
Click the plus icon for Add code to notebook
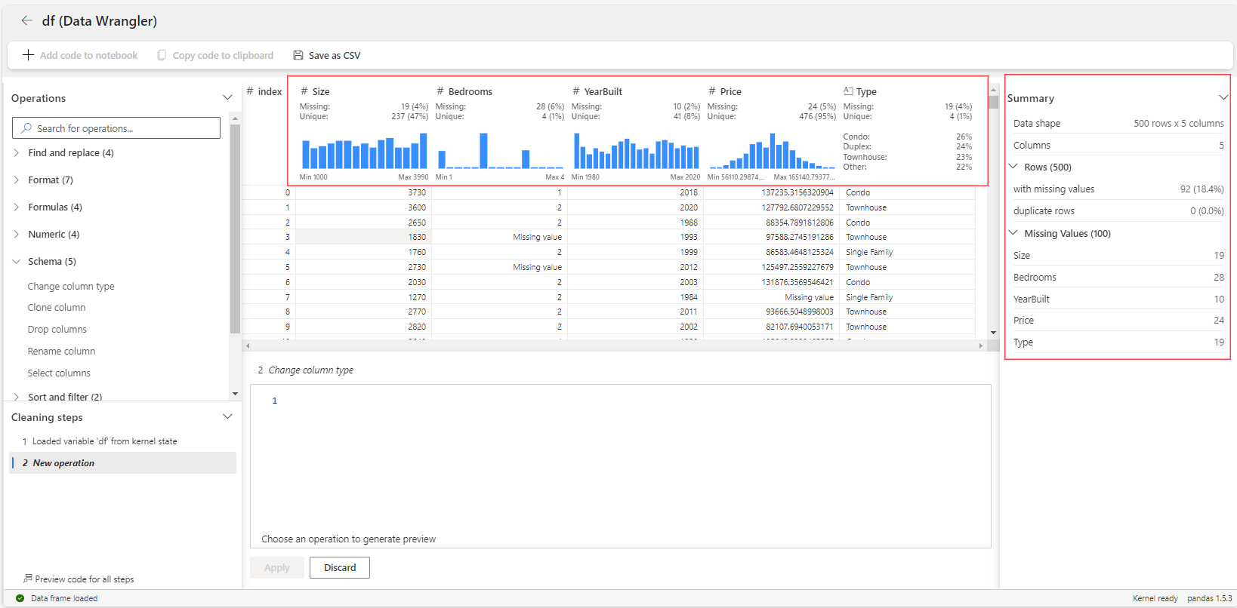point(28,55)
